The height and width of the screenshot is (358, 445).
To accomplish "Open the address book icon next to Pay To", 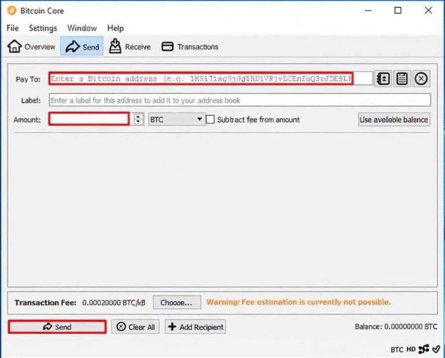I will (383, 79).
